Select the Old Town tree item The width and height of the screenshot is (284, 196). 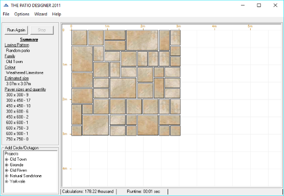[x=18, y=159]
